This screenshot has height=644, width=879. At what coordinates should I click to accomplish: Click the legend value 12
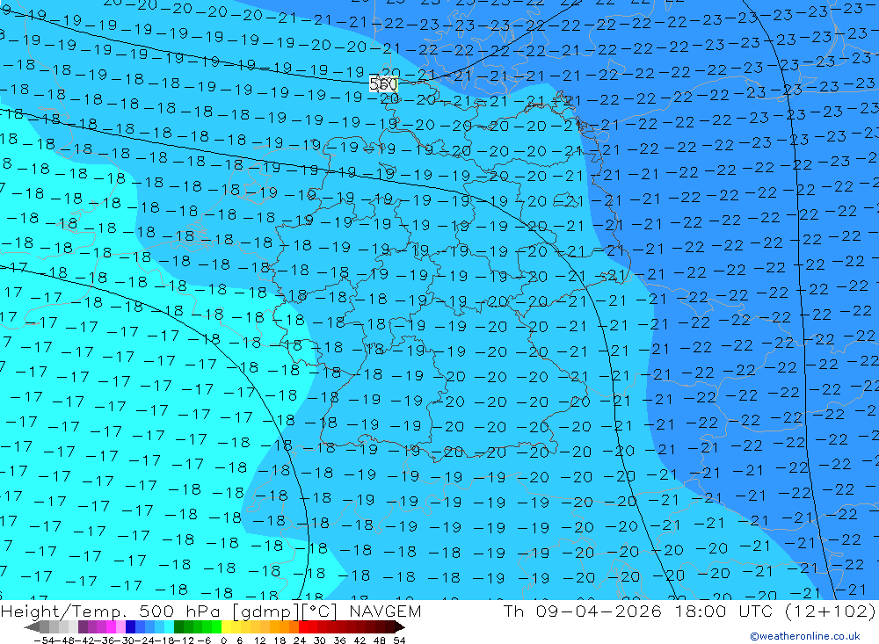point(260,640)
